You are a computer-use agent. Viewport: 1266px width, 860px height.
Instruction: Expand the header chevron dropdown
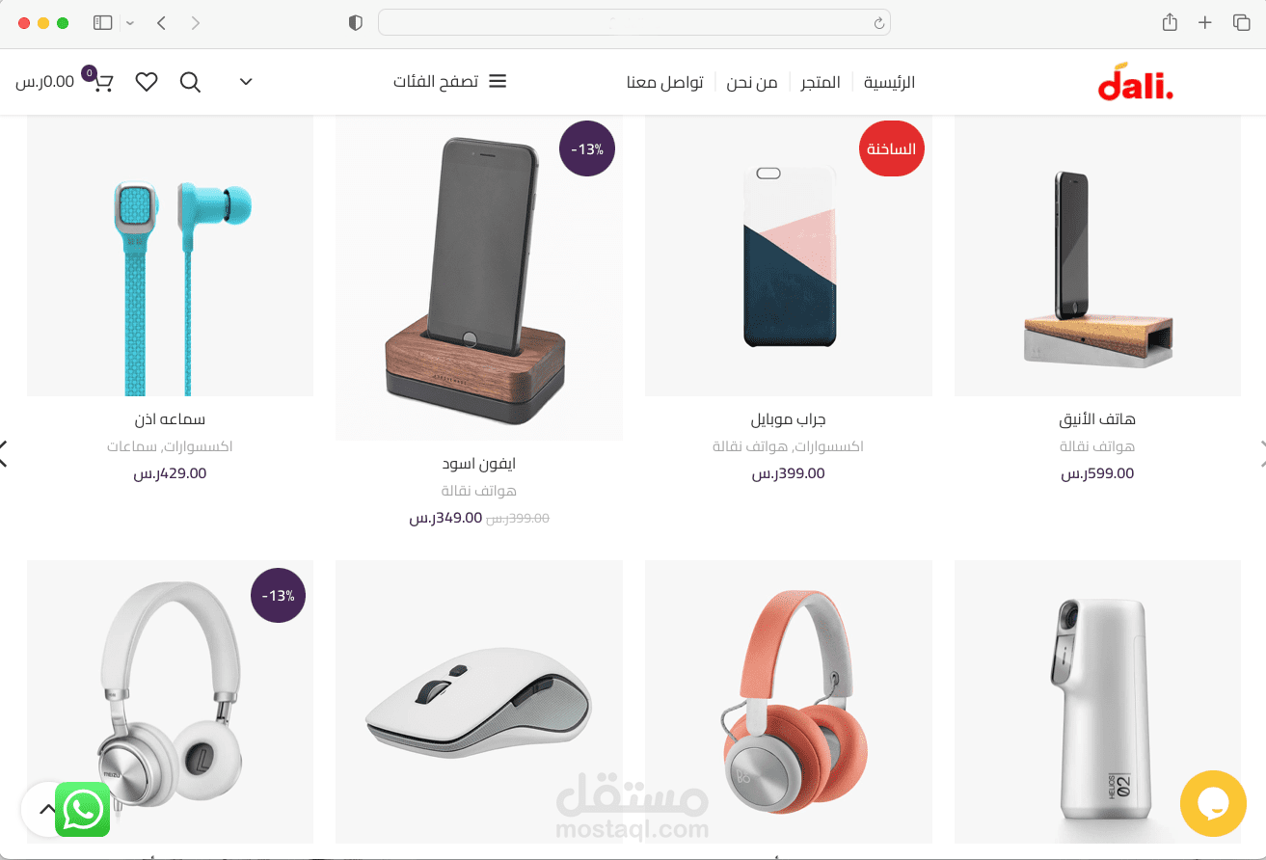(x=246, y=82)
